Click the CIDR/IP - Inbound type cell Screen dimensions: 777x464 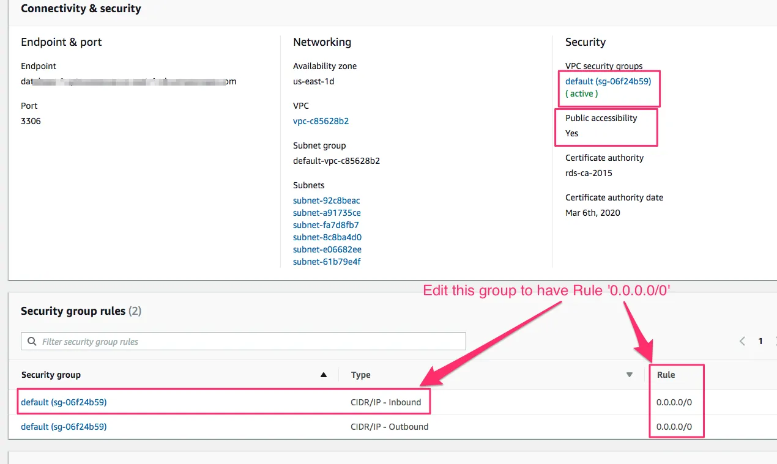pos(385,402)
